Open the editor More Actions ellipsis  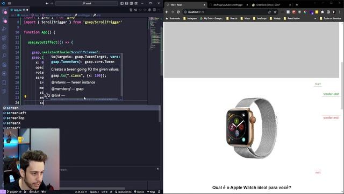[159, 10]
